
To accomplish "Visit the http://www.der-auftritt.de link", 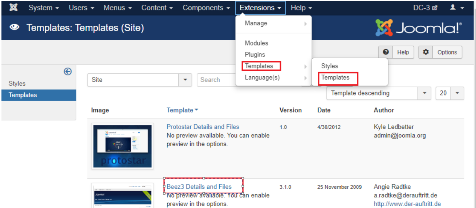I will click(407, 204).
